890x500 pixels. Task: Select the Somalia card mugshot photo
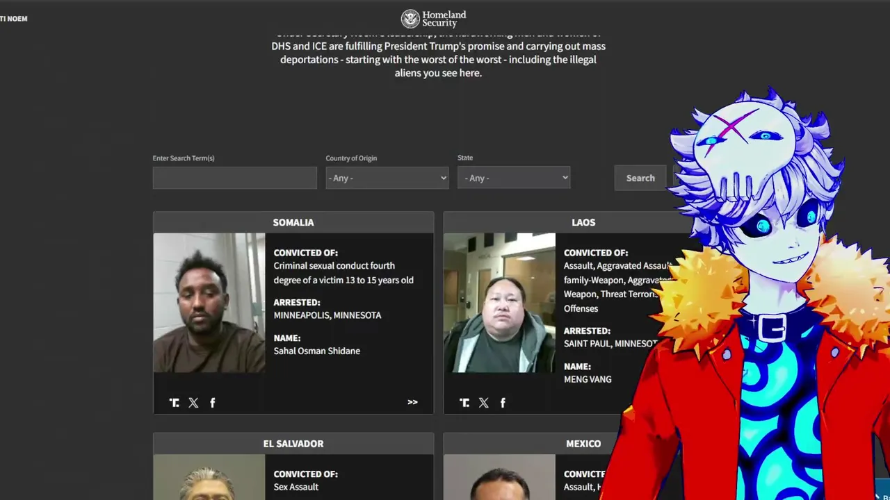209,303
